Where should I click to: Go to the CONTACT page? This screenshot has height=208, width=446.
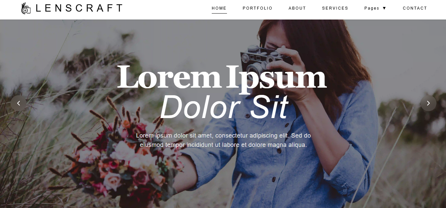415,8
